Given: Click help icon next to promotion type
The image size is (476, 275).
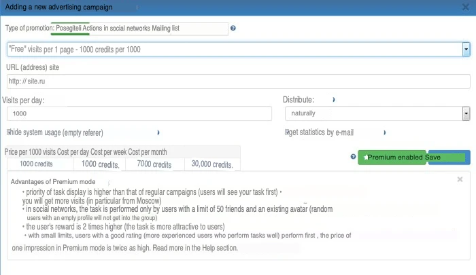Looking at the screenshot, I should click(x=233, y=29).
